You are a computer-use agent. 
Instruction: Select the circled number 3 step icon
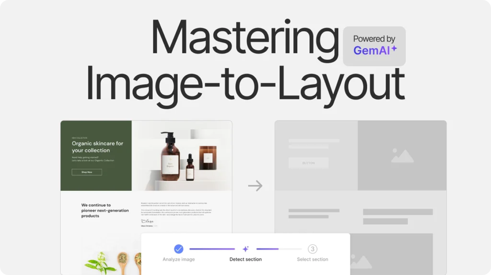click(312, 248)
